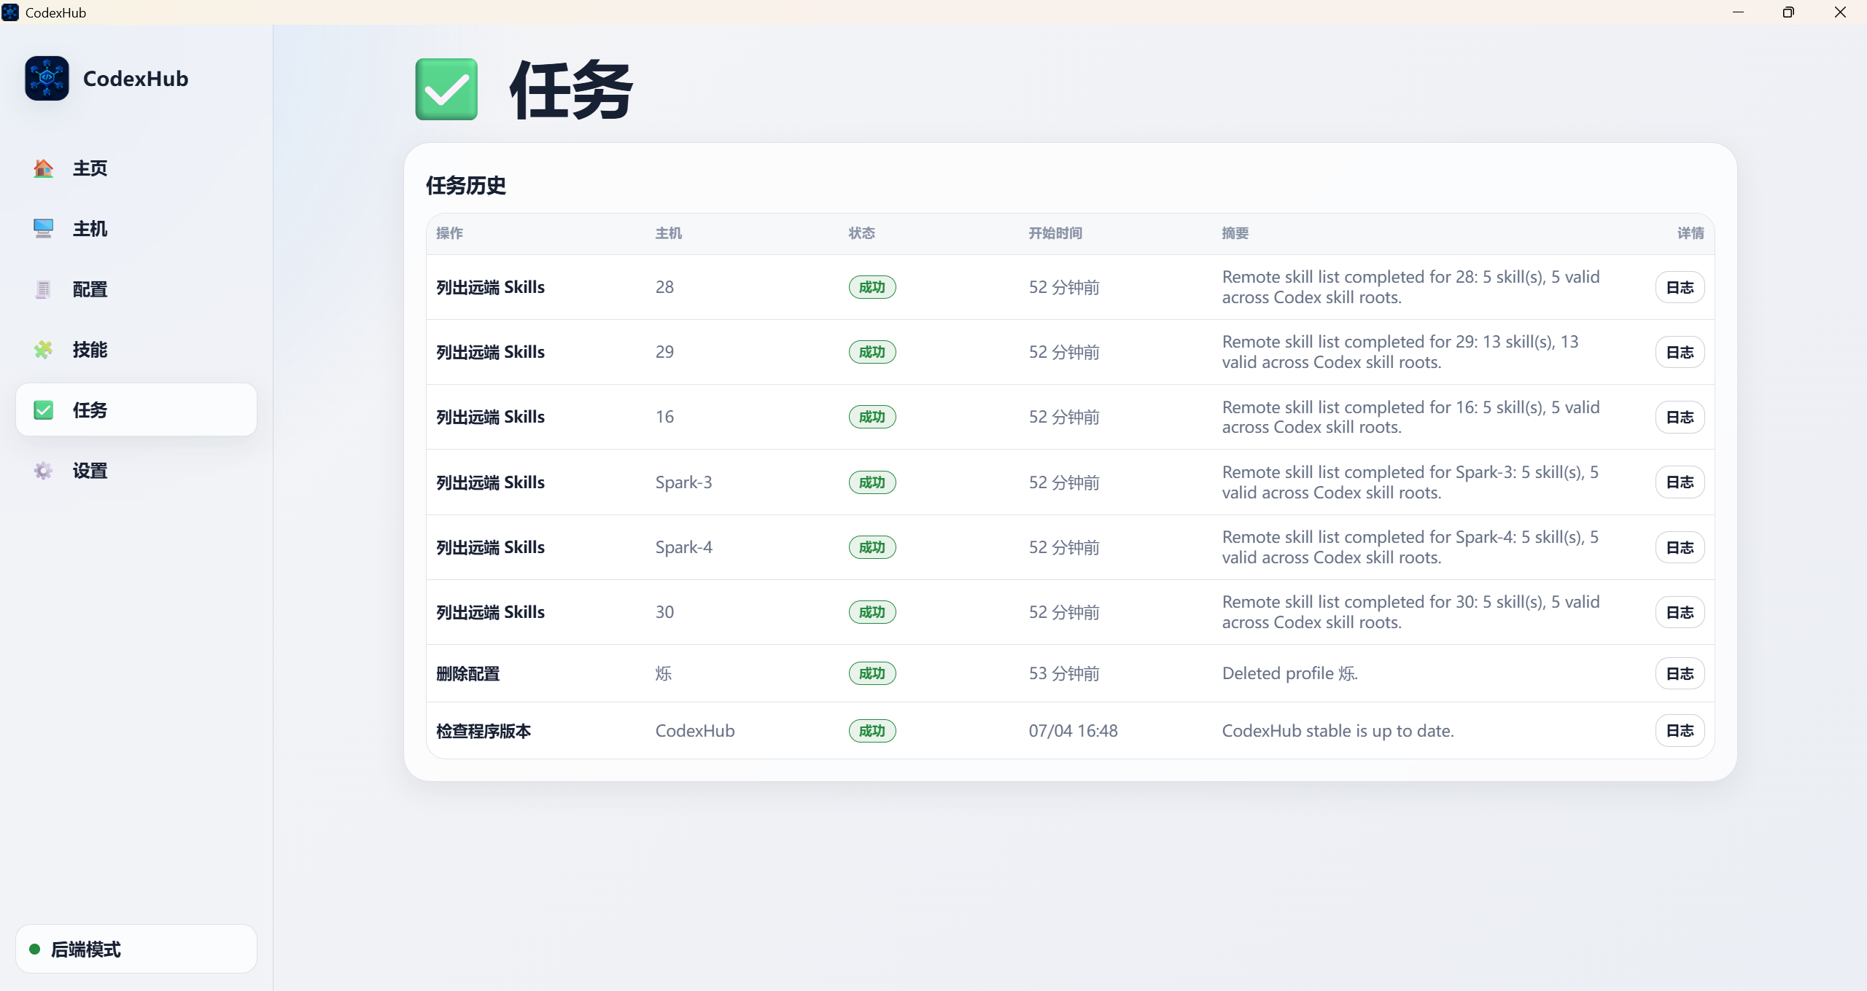Viewport: 1867px width, 991px height.
Task: Go to the 主机 hosts page
Action: click(x=136, y=229)
